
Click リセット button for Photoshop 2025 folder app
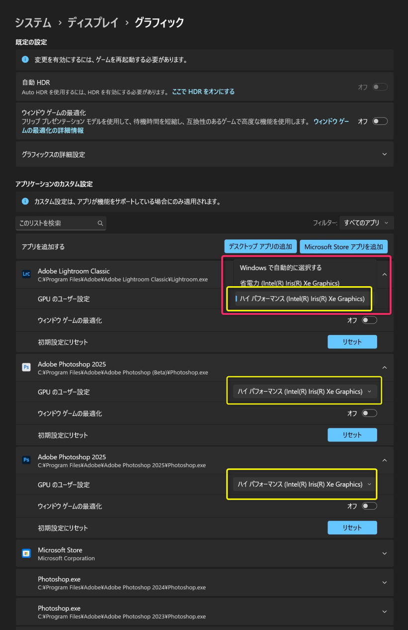(352, 527)
